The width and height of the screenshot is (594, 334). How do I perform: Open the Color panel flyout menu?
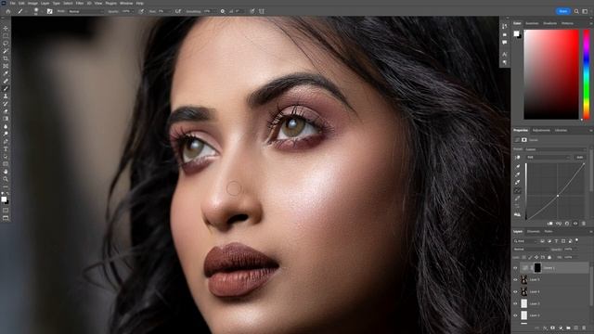pyautogui.click(x=590, y=23)
